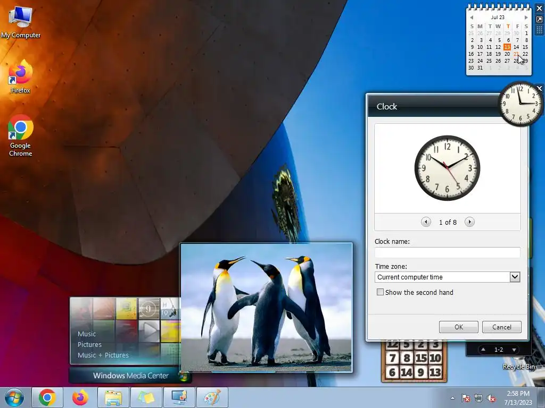
Task: Select July 21 in the calendar
Action: (x=516, y=54)
